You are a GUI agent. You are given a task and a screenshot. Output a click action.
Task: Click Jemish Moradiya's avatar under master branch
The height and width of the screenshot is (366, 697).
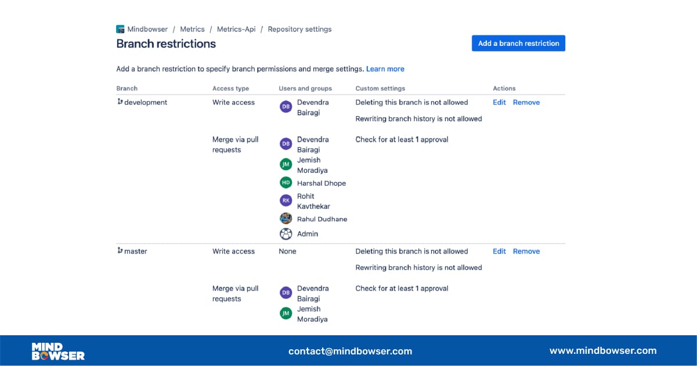(286, 314)
